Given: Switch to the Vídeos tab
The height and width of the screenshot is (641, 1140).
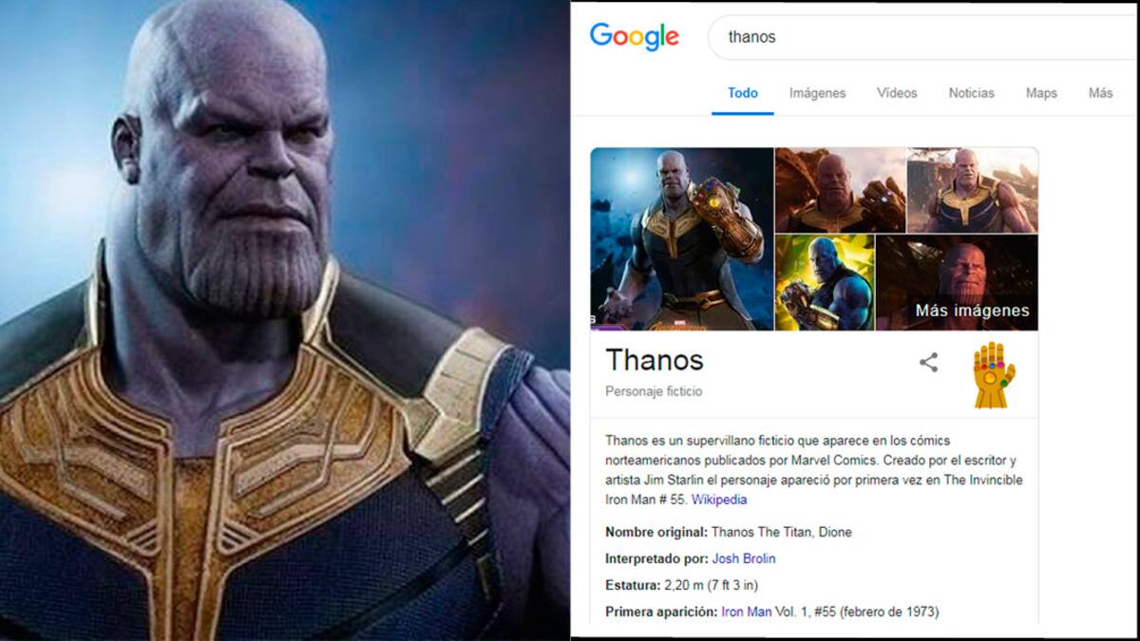Looking at the screenshot, I should click(x=897, y=93).
